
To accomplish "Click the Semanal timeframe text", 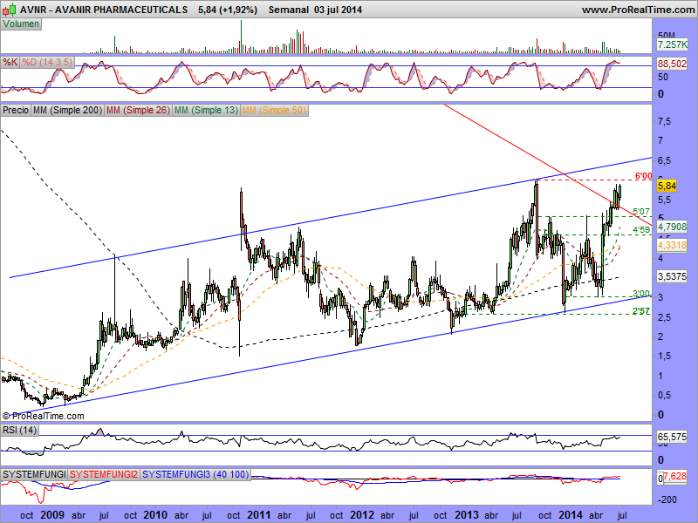I will click(289, 10).
